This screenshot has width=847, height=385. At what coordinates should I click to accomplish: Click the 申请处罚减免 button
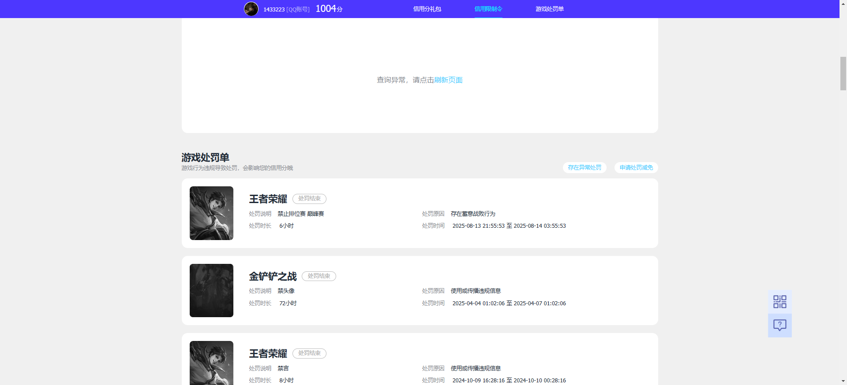636,168
